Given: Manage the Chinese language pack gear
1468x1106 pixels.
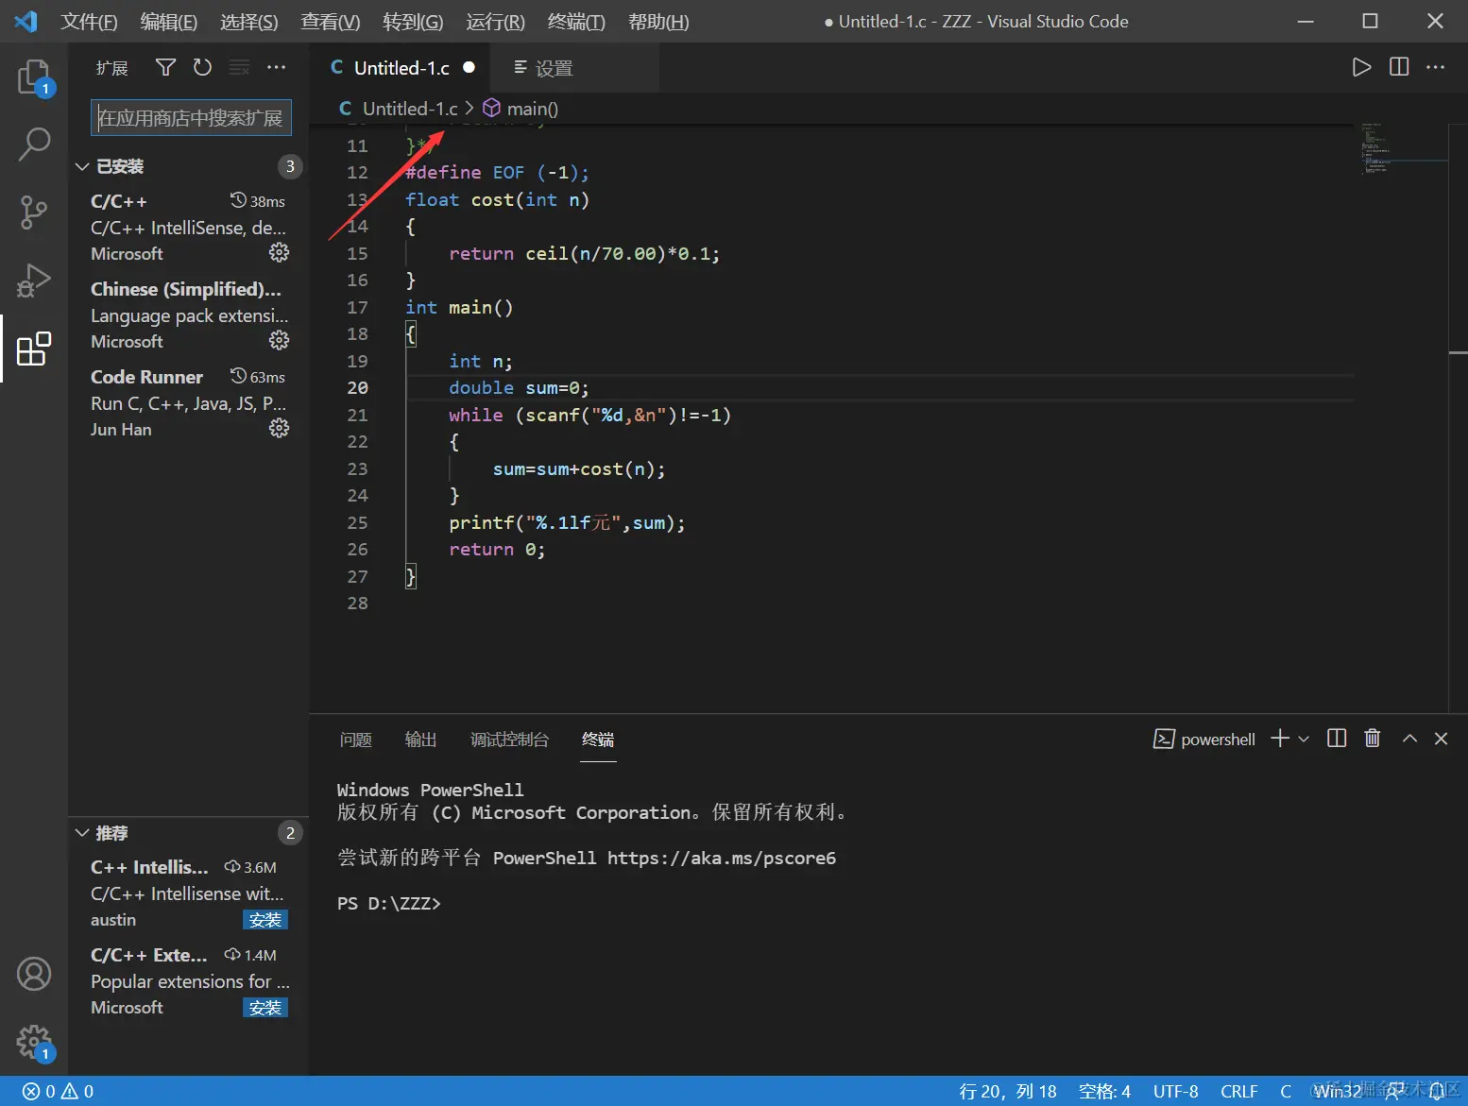Looking at the screenshot, I should (279, 340).
